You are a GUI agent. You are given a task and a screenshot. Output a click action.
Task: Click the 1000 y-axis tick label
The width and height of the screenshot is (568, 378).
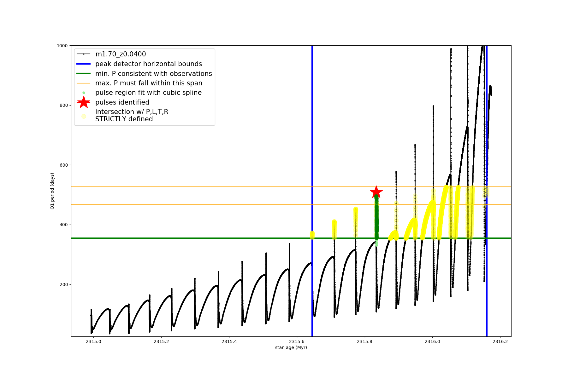[x=62, y=46]
